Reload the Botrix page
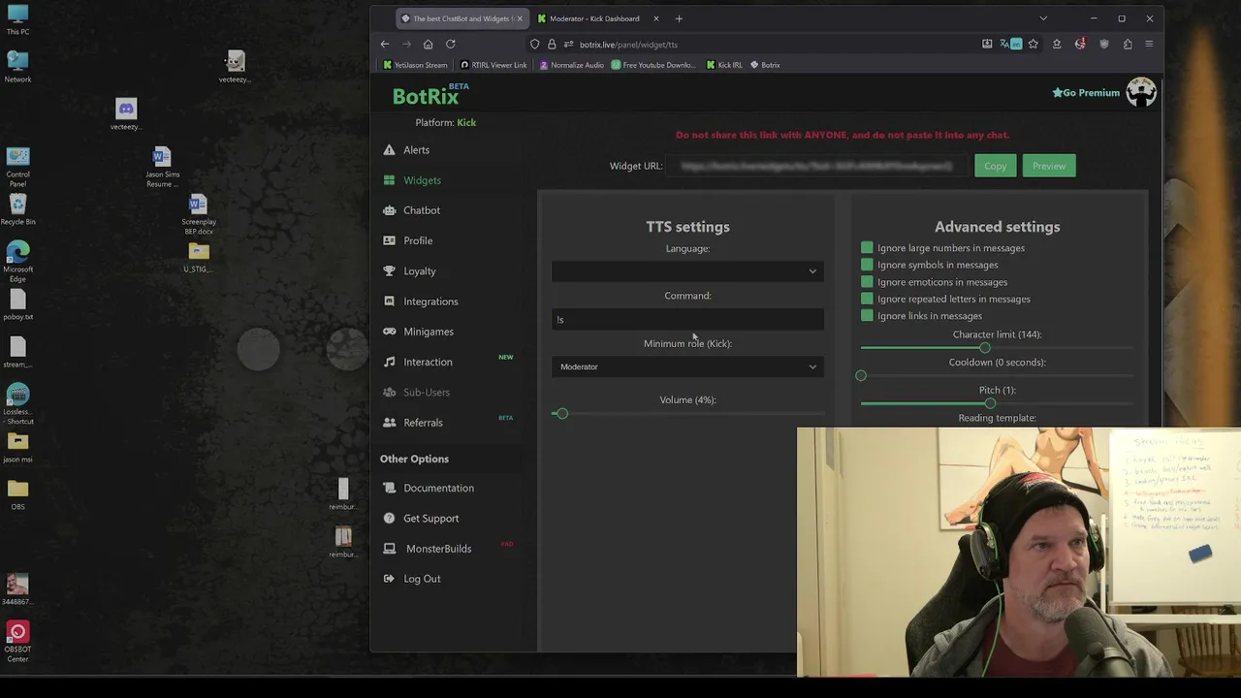 point(450,44)
